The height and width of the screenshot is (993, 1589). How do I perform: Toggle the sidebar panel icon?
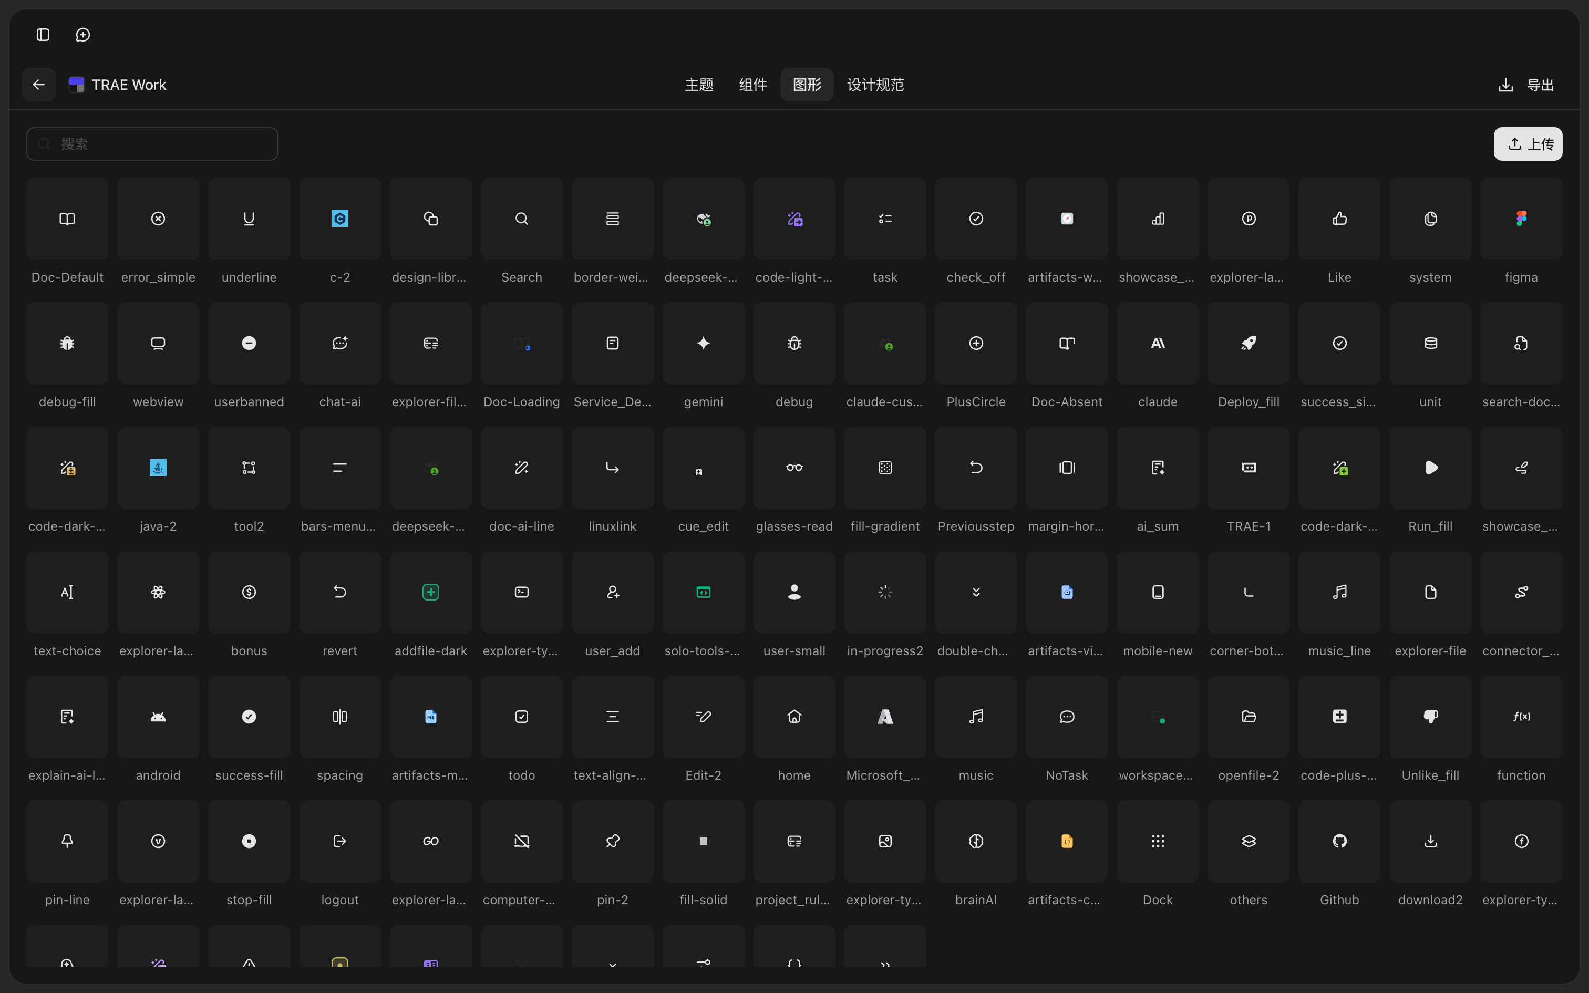tap(43, 35)
